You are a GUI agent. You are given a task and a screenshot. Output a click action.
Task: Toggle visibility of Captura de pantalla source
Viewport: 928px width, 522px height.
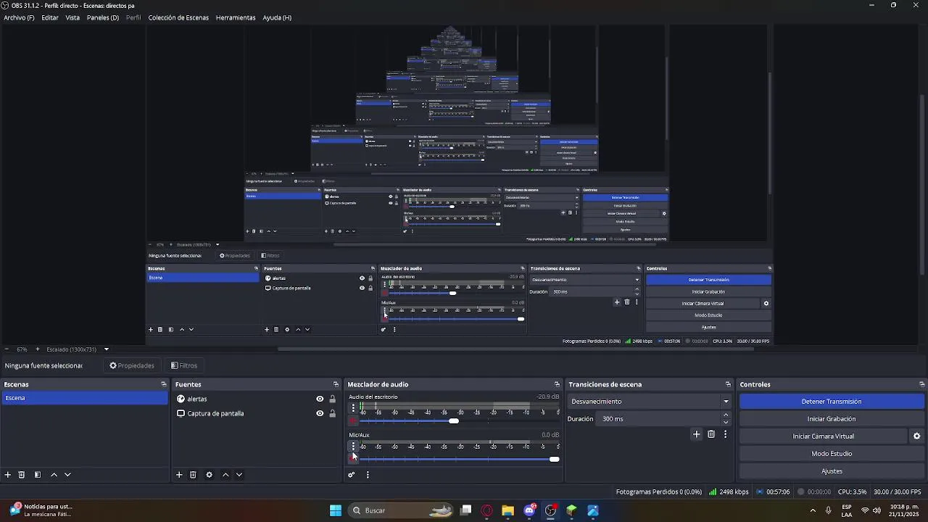(x=320, y=413)
